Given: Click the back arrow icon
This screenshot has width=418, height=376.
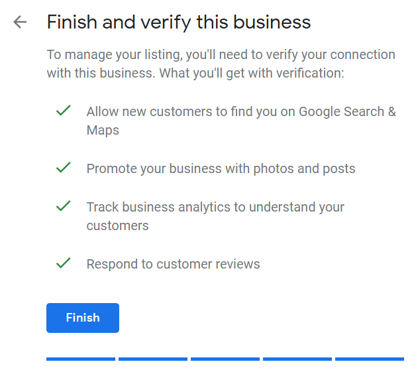Looking at the screenshot, I should [x=20, y=22].
